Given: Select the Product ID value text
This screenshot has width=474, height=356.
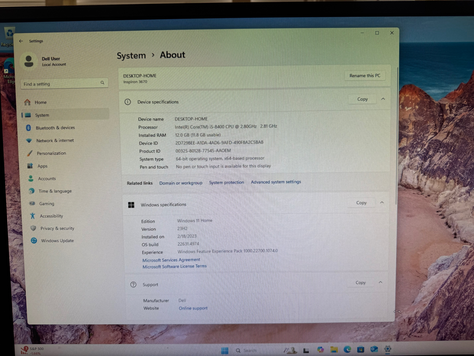Looking at the screenshot, I should tap(203, 151).
